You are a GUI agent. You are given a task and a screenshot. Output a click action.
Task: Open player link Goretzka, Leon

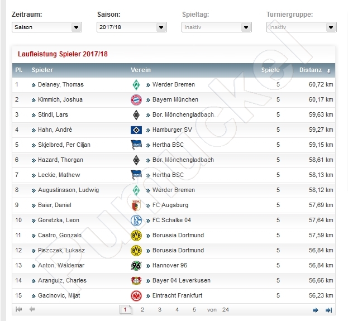coord(58,221)
